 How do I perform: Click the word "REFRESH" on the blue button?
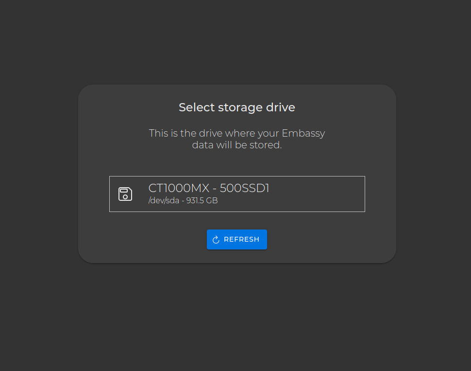tap(241, 240)
